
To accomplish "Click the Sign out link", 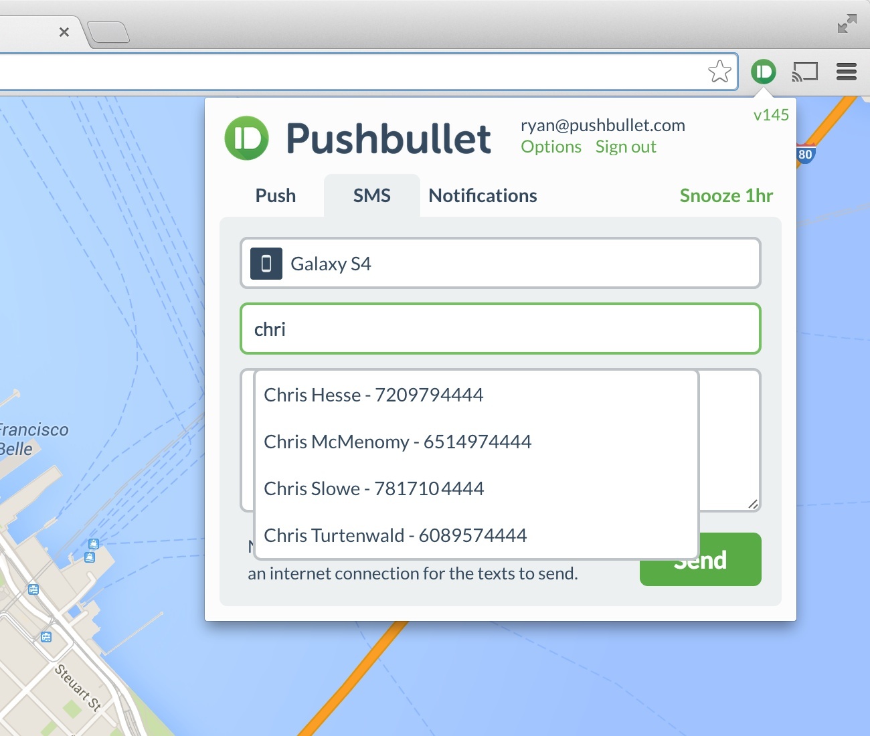I will (625, 147).
